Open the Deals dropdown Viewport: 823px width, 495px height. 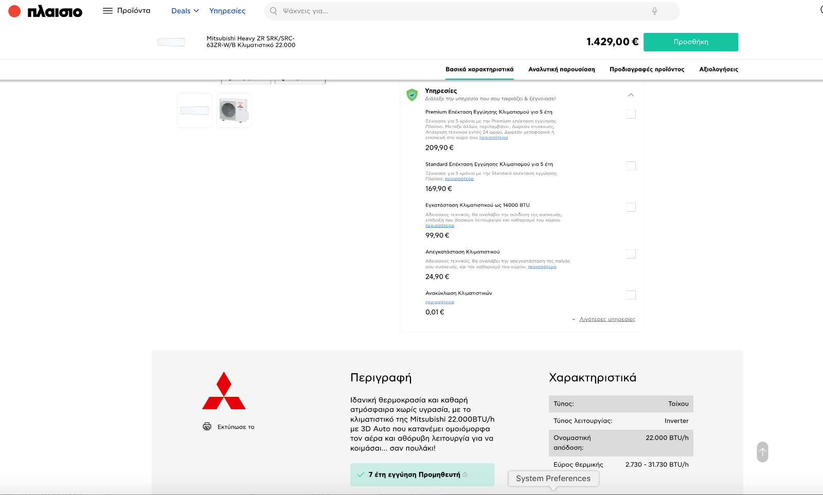(x=185, y=11)
